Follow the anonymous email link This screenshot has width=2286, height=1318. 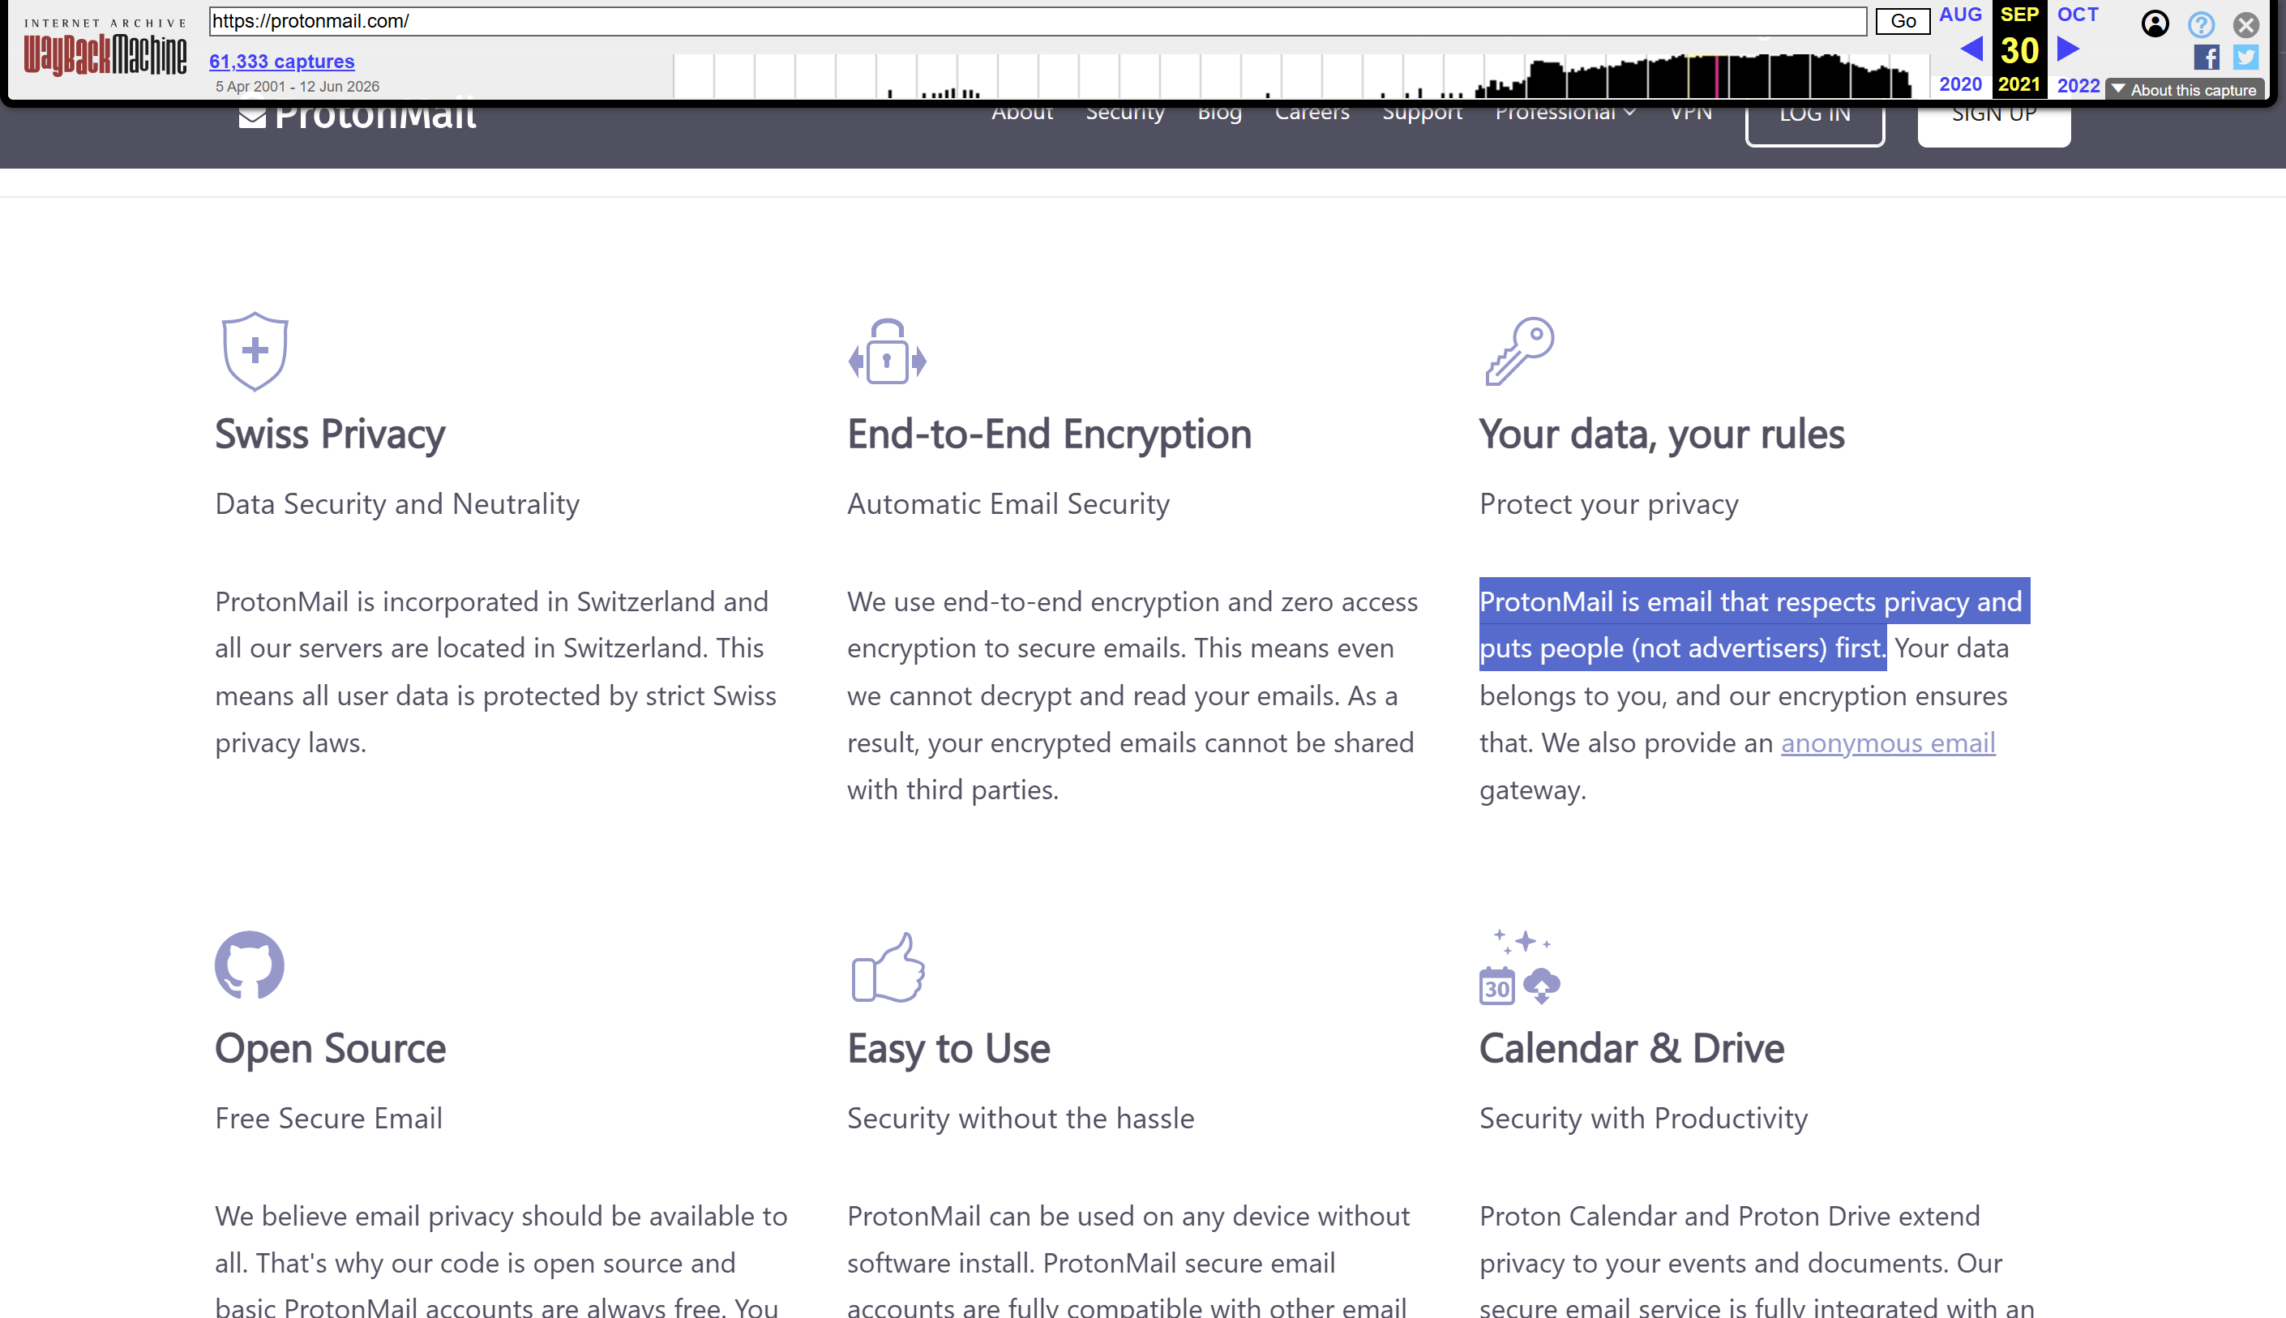tap(1888, 742)
